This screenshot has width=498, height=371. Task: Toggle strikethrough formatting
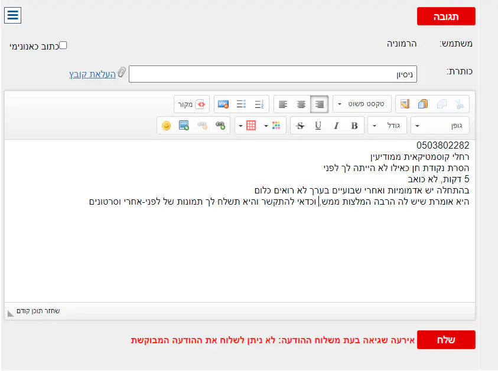click(300, 126)
